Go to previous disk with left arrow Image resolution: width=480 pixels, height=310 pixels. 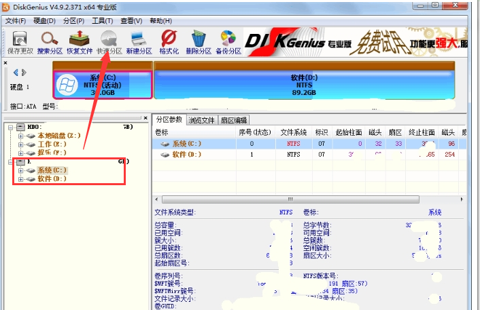coord(16,72)
